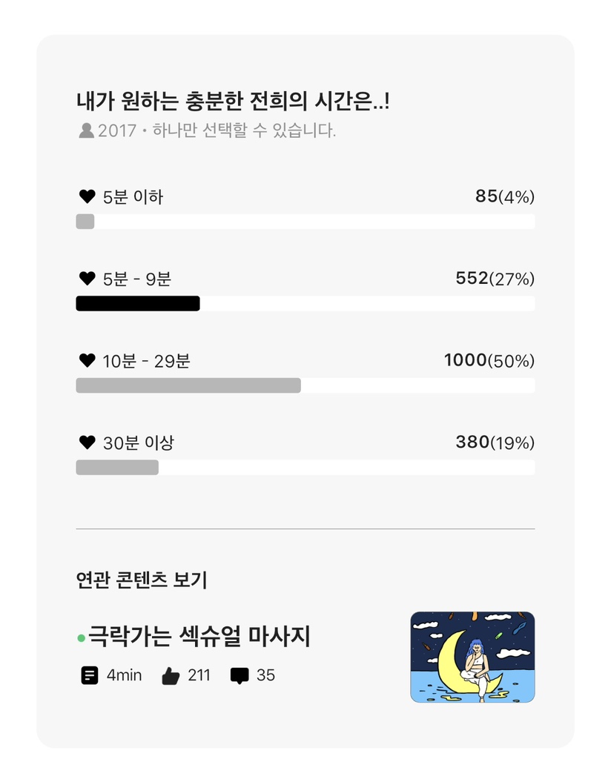Viewport: 611px width, 759px height.
Task: Pick the 30분 이상 poll option
Action: point(139,443)
